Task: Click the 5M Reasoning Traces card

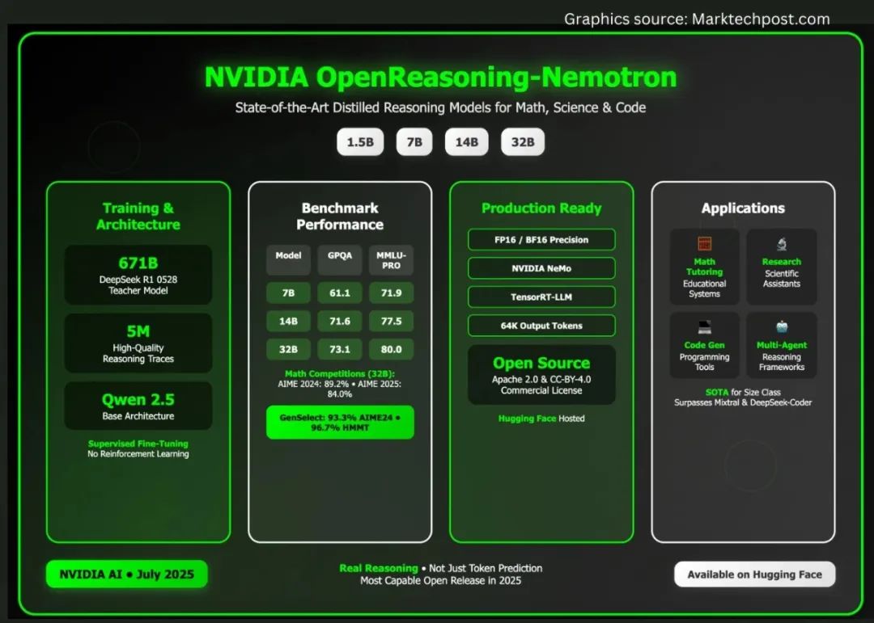Action: point(138,343)
